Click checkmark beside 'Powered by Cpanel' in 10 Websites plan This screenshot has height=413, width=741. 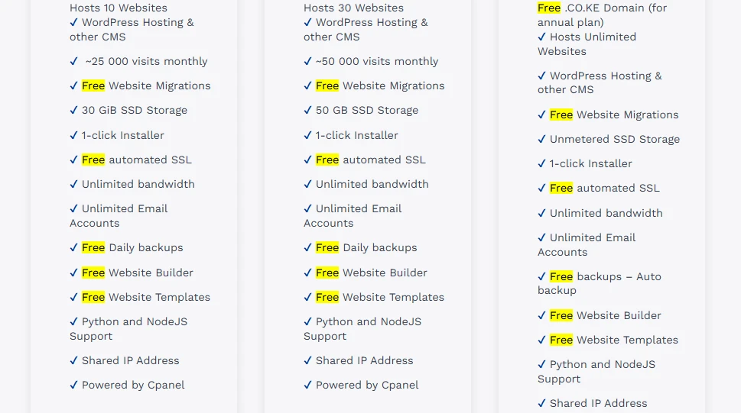[x=73, y=386]
